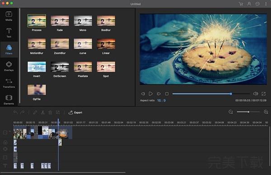Screen dimensions: 271x175
Task: Change the 16 : 9 aspect ratio
Action: tap(161, 101)
